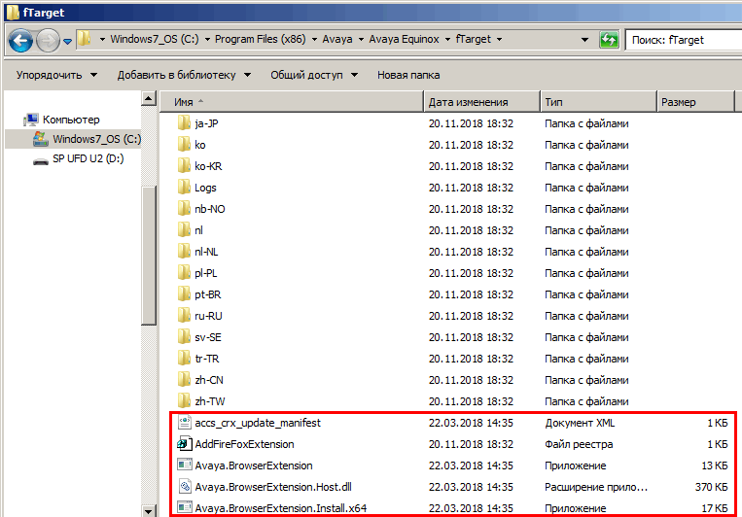Click Avaya Equinox in the address path
742x517 pixels.
click(x=406, y=40)
